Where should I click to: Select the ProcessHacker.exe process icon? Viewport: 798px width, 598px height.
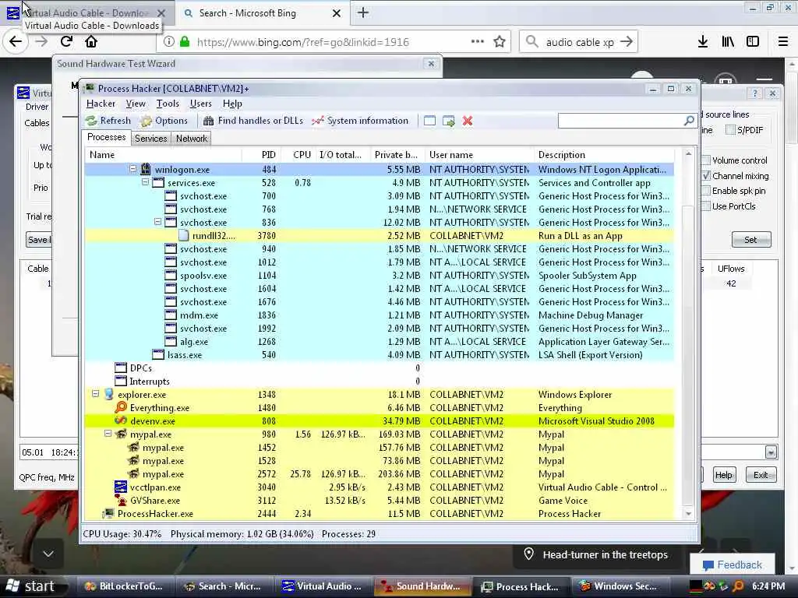108,514
